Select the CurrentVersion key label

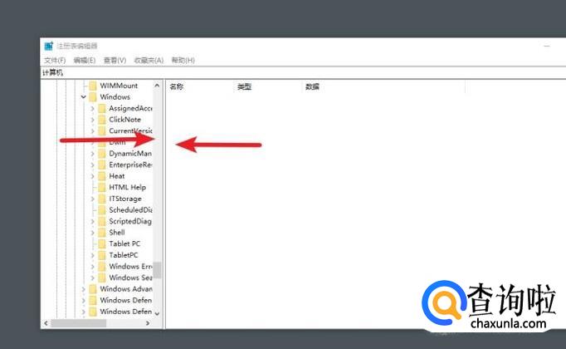(x=130, y=130)
